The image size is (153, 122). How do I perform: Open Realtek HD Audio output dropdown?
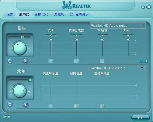[x=118, y=26]
